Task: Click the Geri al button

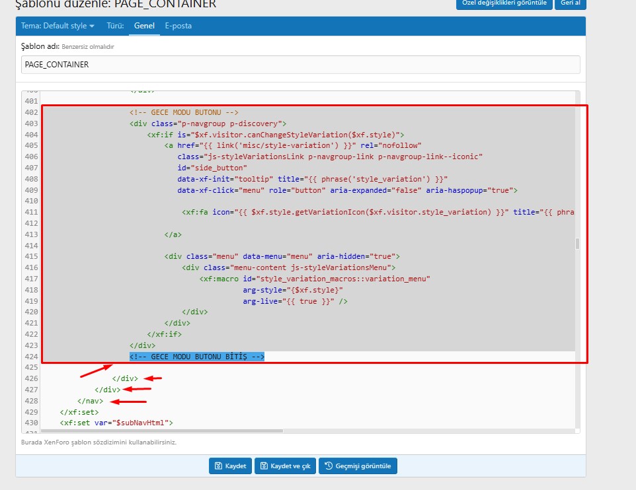Action: tap(571, 3)
